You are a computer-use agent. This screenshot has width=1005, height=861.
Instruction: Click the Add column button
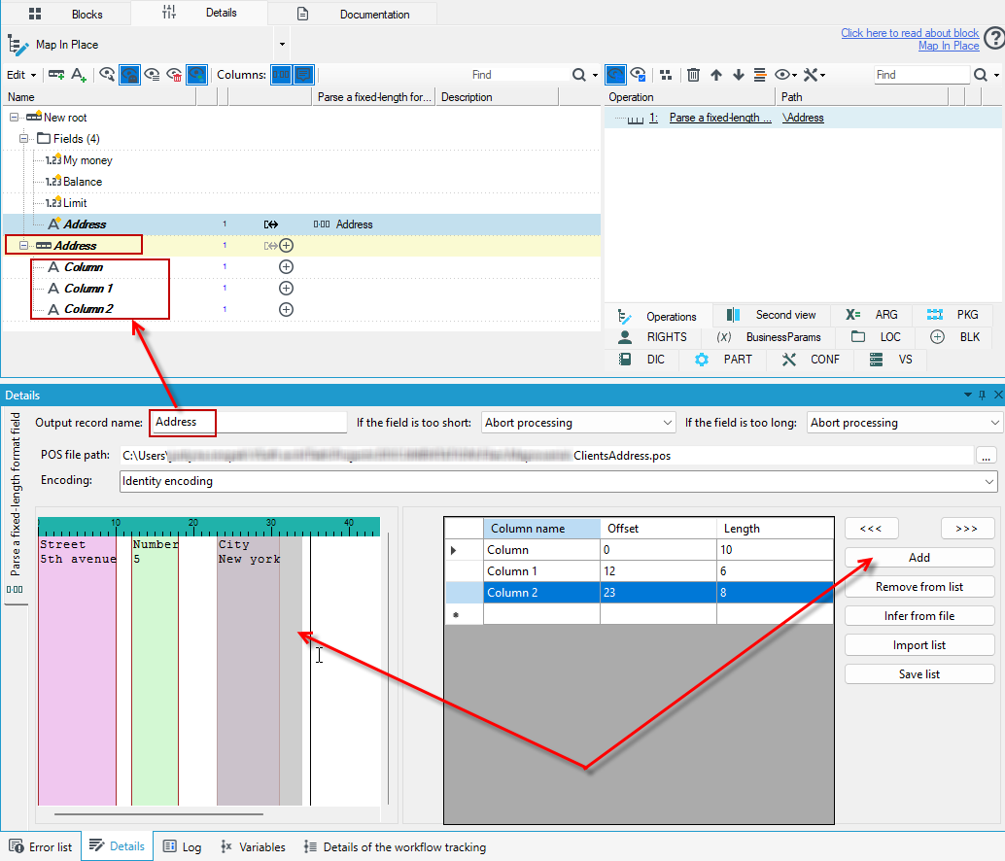click(x=919, y=558)
